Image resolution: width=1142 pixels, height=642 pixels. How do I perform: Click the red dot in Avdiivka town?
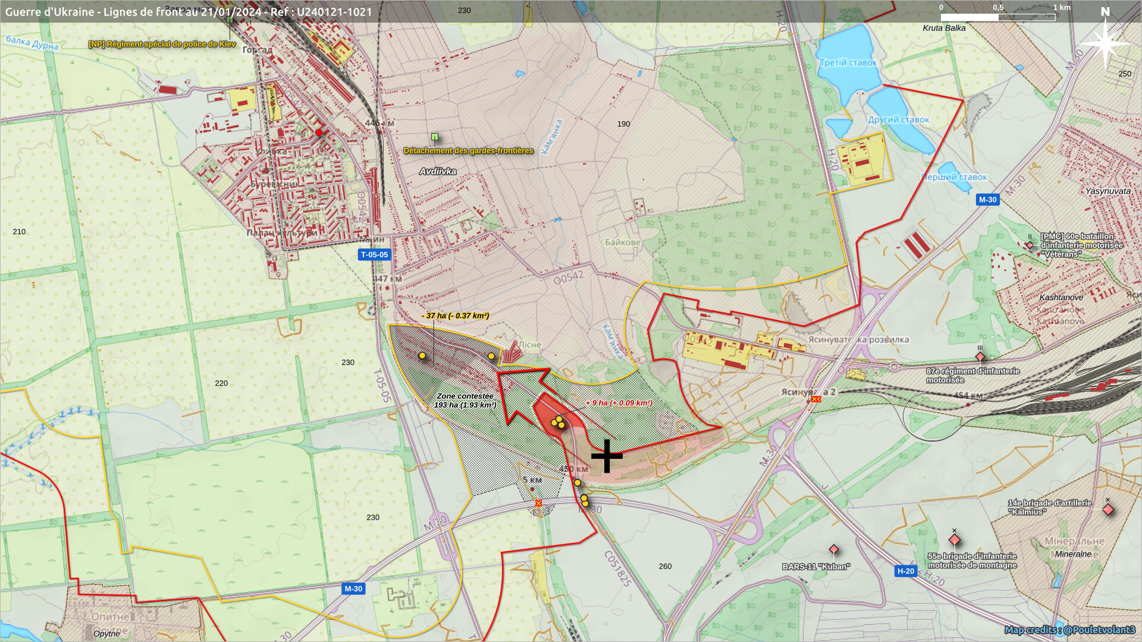click(319, 133)
